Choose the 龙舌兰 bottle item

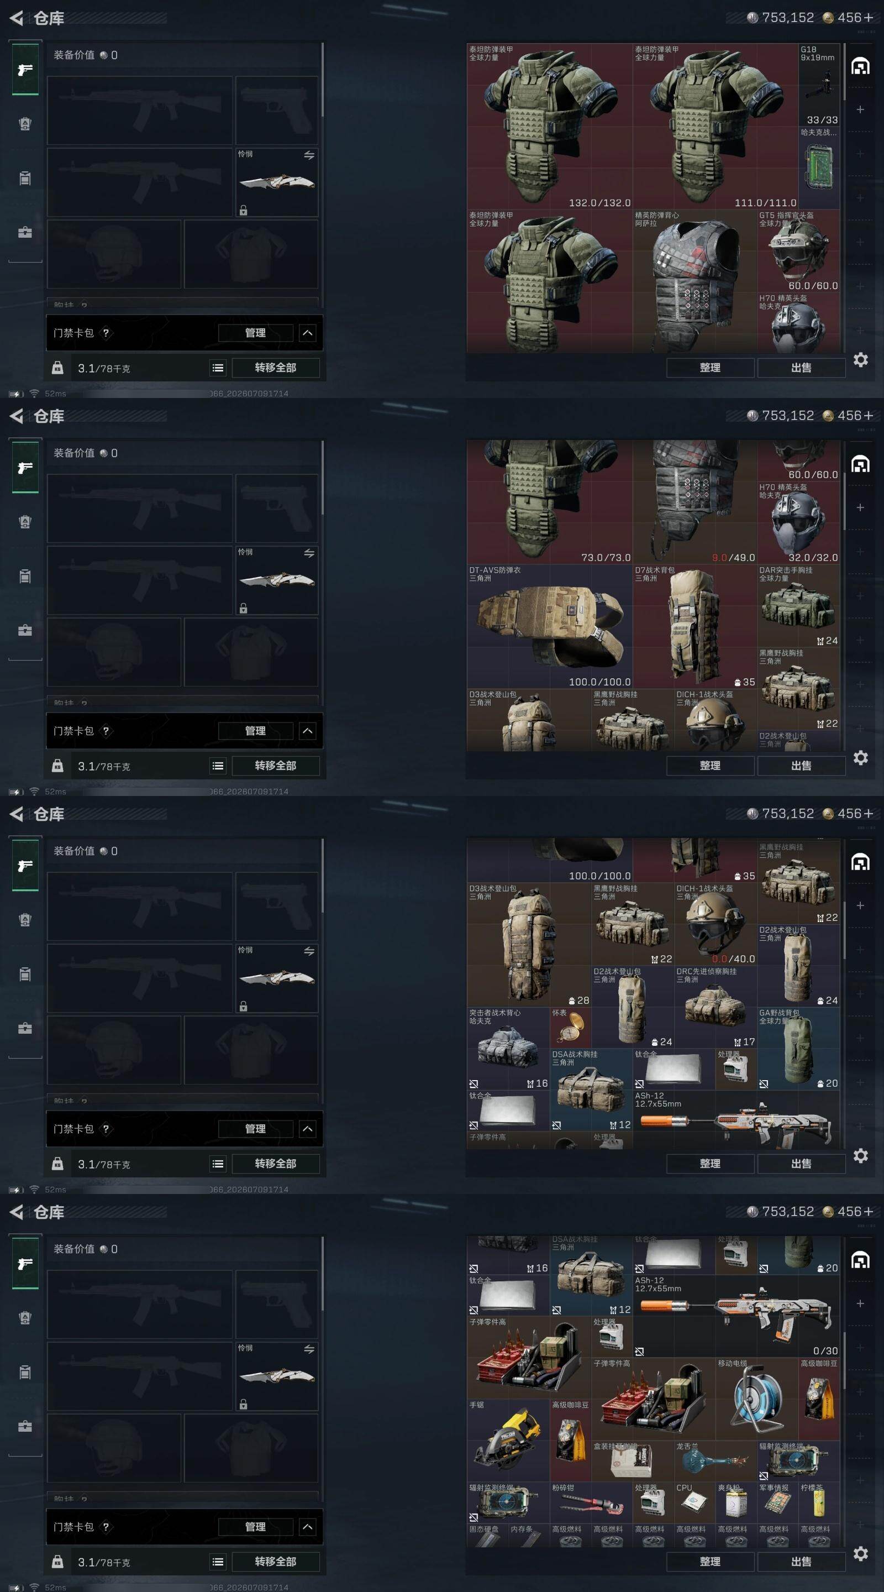point(715,1461)
